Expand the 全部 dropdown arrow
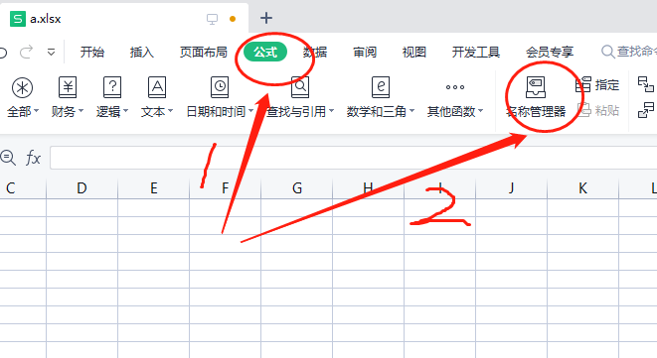The height and width of the screenshot is (358, 657). click(37, 111)
